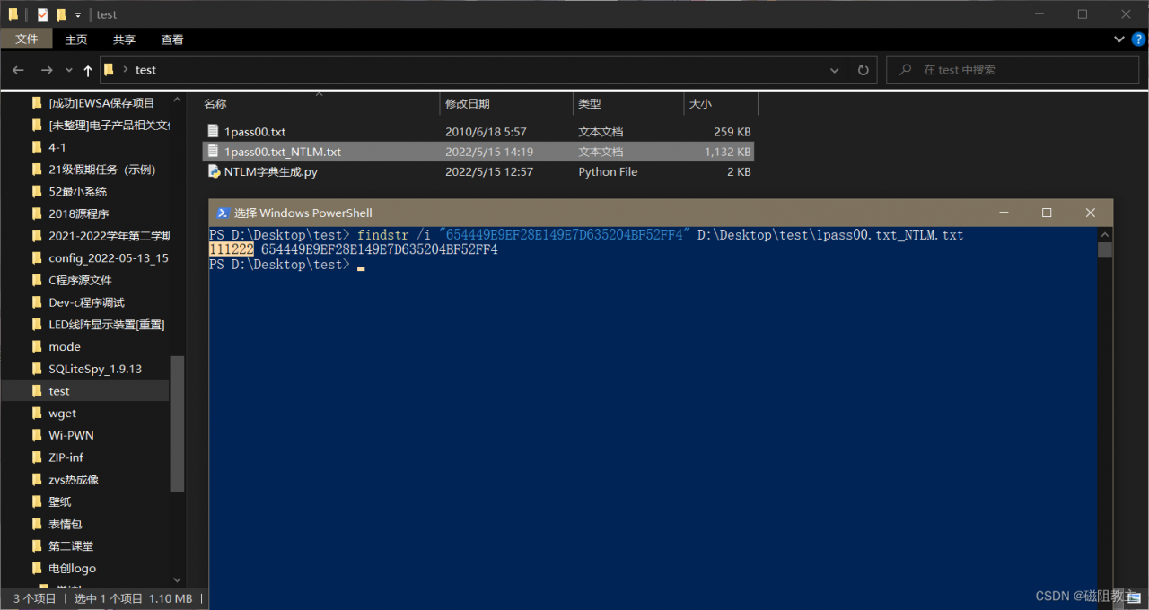Viewport: 1149px width, 610px height.
Task: Switch to the 主页 ribbon tab
Action: 76,39
